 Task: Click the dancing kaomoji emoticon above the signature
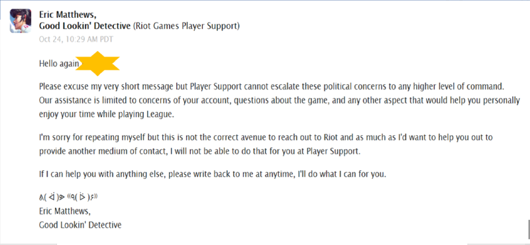(x=68, y=198)
